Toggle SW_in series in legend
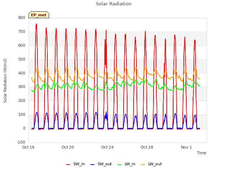This screenshot has width=228, height=171. [75, 164]
